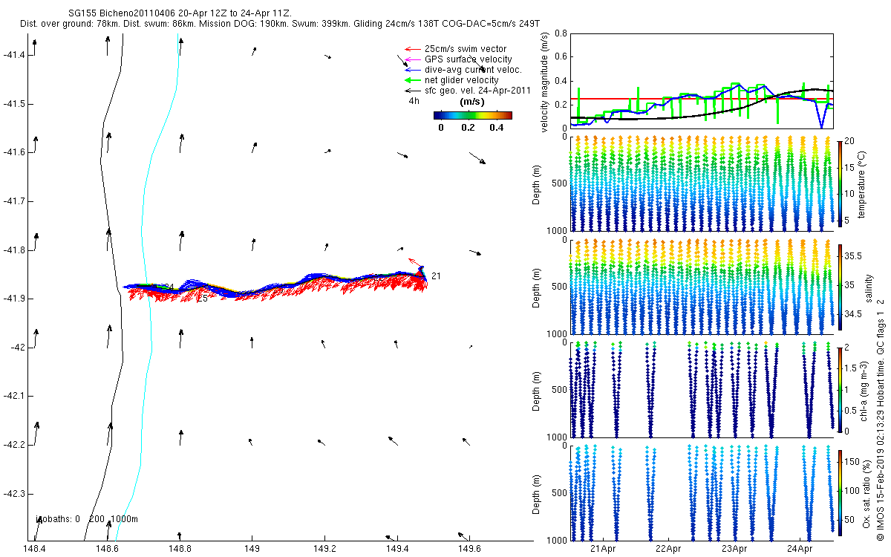Click the salinity colorbar
This screenshot has height=557, width=891.
pos(839,287)
